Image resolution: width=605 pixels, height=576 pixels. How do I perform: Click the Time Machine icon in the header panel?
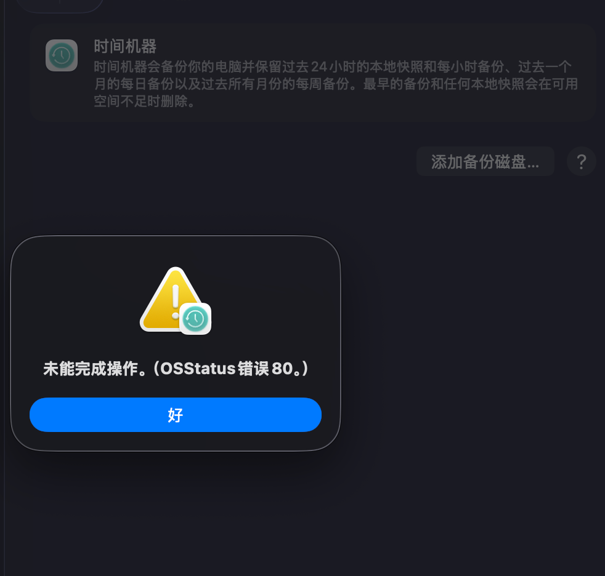pos(62,55)
